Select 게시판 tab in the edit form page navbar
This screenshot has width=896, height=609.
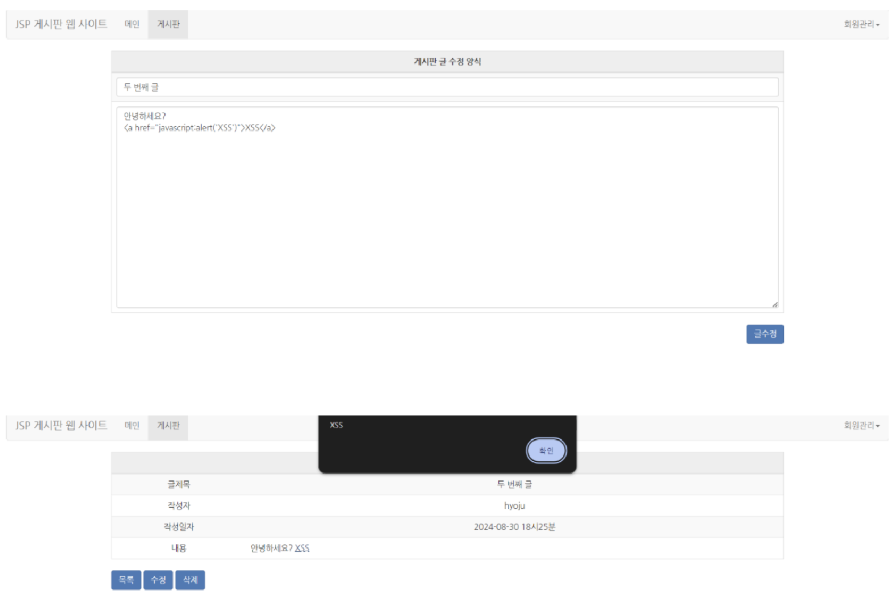(168, 24)
